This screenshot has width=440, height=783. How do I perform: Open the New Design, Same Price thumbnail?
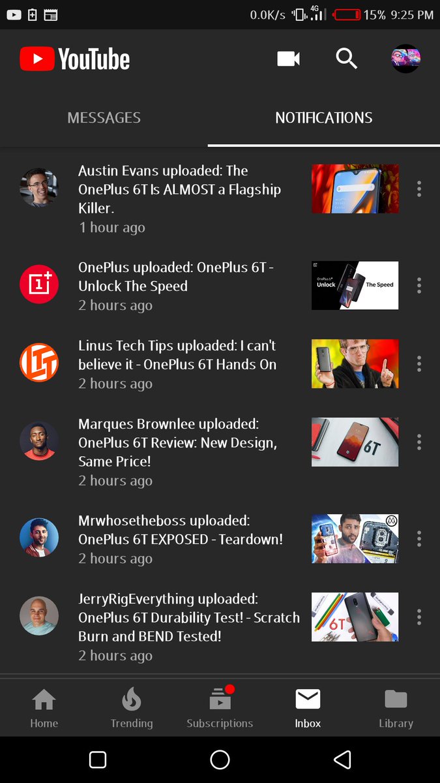click(355, 442)
